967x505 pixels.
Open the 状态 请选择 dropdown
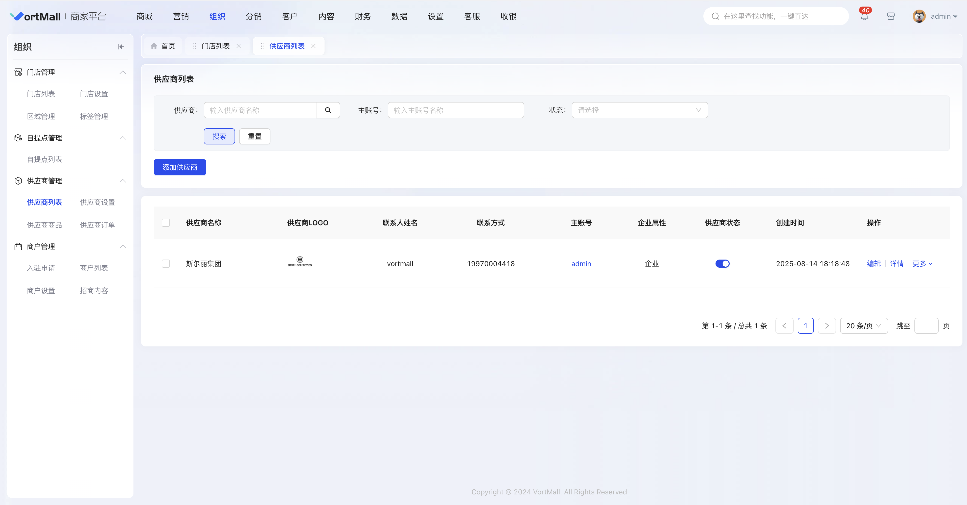point(639,110)
